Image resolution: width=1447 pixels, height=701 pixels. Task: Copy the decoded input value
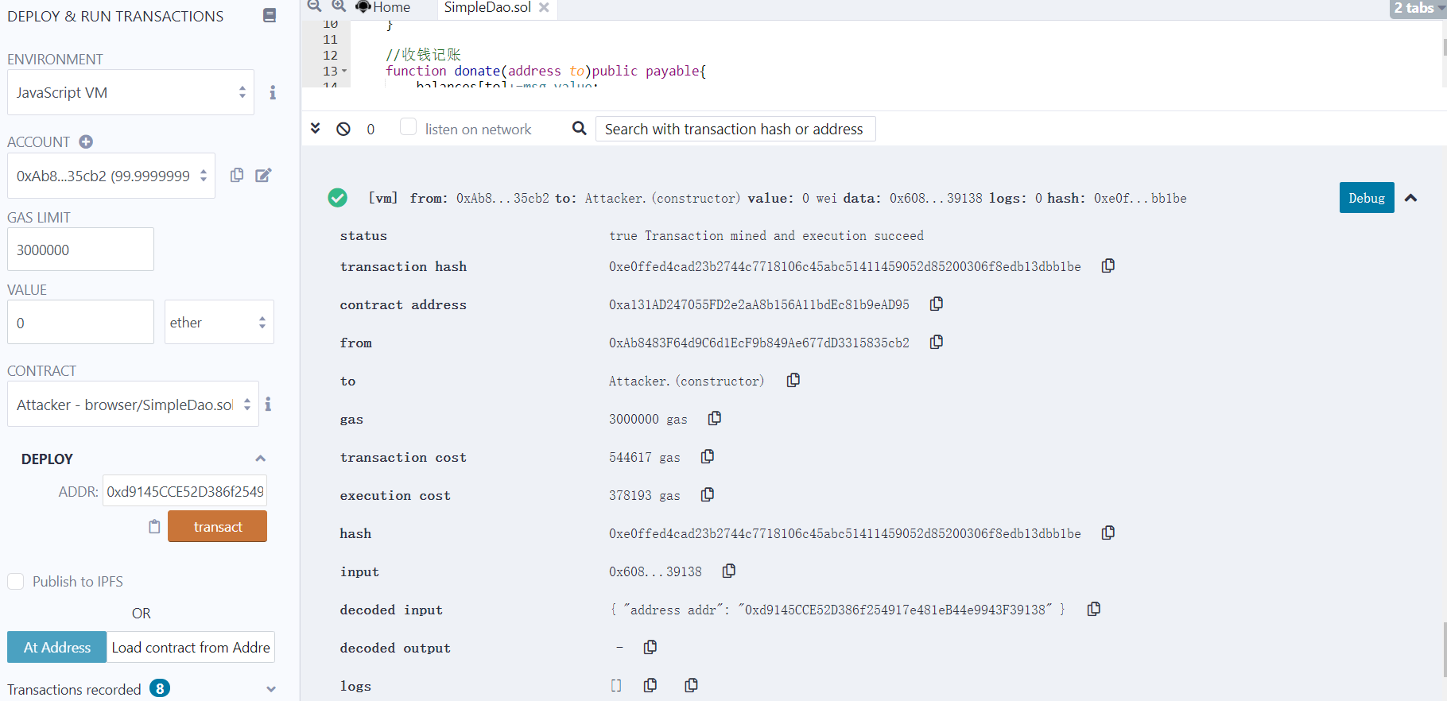1094,609
